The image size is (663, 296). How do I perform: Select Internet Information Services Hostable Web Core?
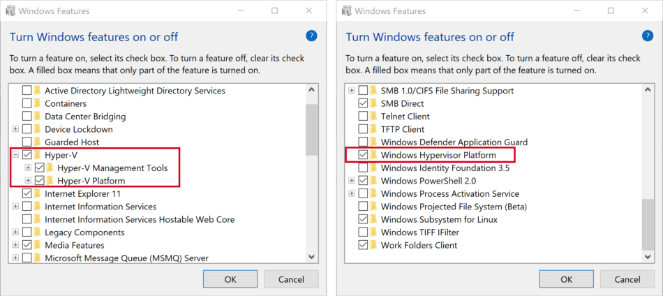(140, 219)
